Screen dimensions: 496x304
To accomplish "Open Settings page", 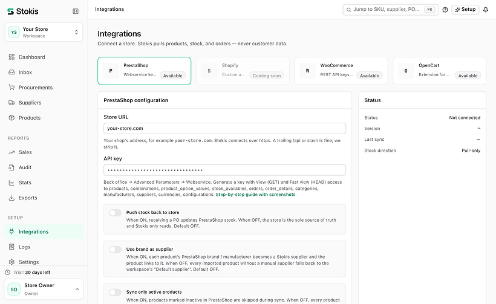I will (44, 262).
